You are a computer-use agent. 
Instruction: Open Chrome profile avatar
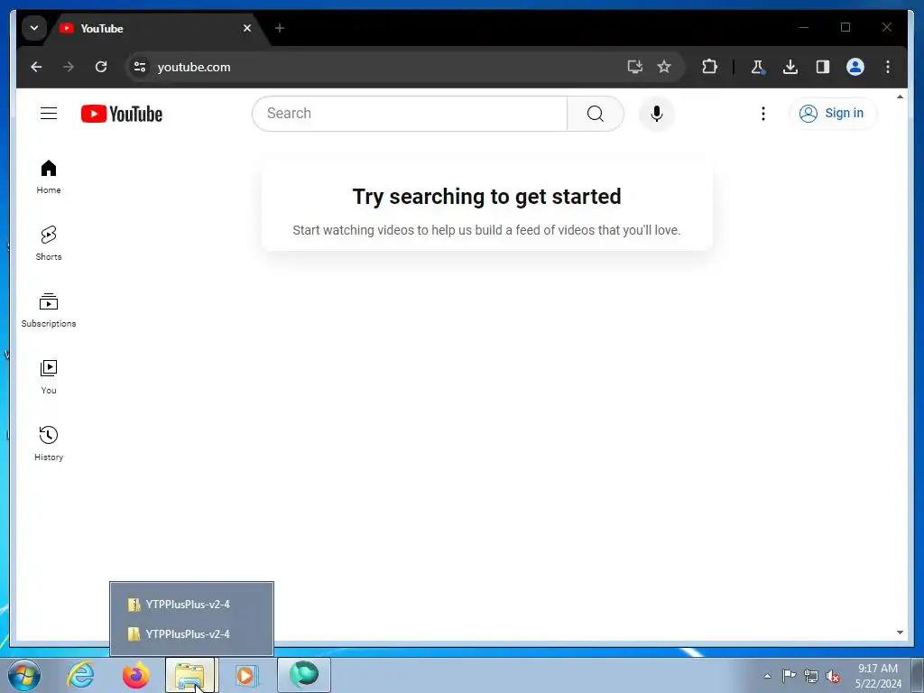click(855, 67)
